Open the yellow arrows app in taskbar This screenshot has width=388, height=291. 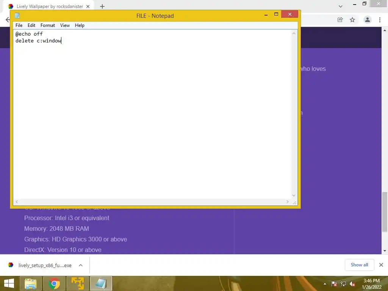tap(78, 283)
